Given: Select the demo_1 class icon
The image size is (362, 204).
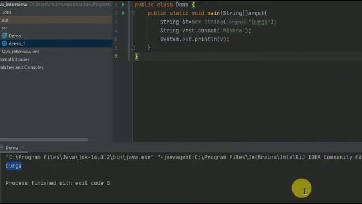Looking at the screenshot, I should (4, 44).
